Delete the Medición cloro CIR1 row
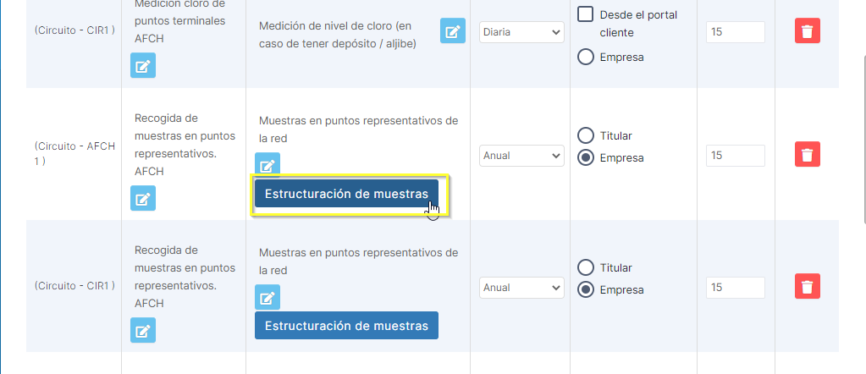This screenshot has height=374, width=866. click(808, 32)
